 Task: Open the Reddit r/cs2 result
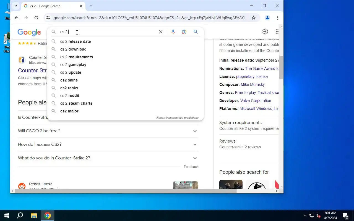click(40, 184)
